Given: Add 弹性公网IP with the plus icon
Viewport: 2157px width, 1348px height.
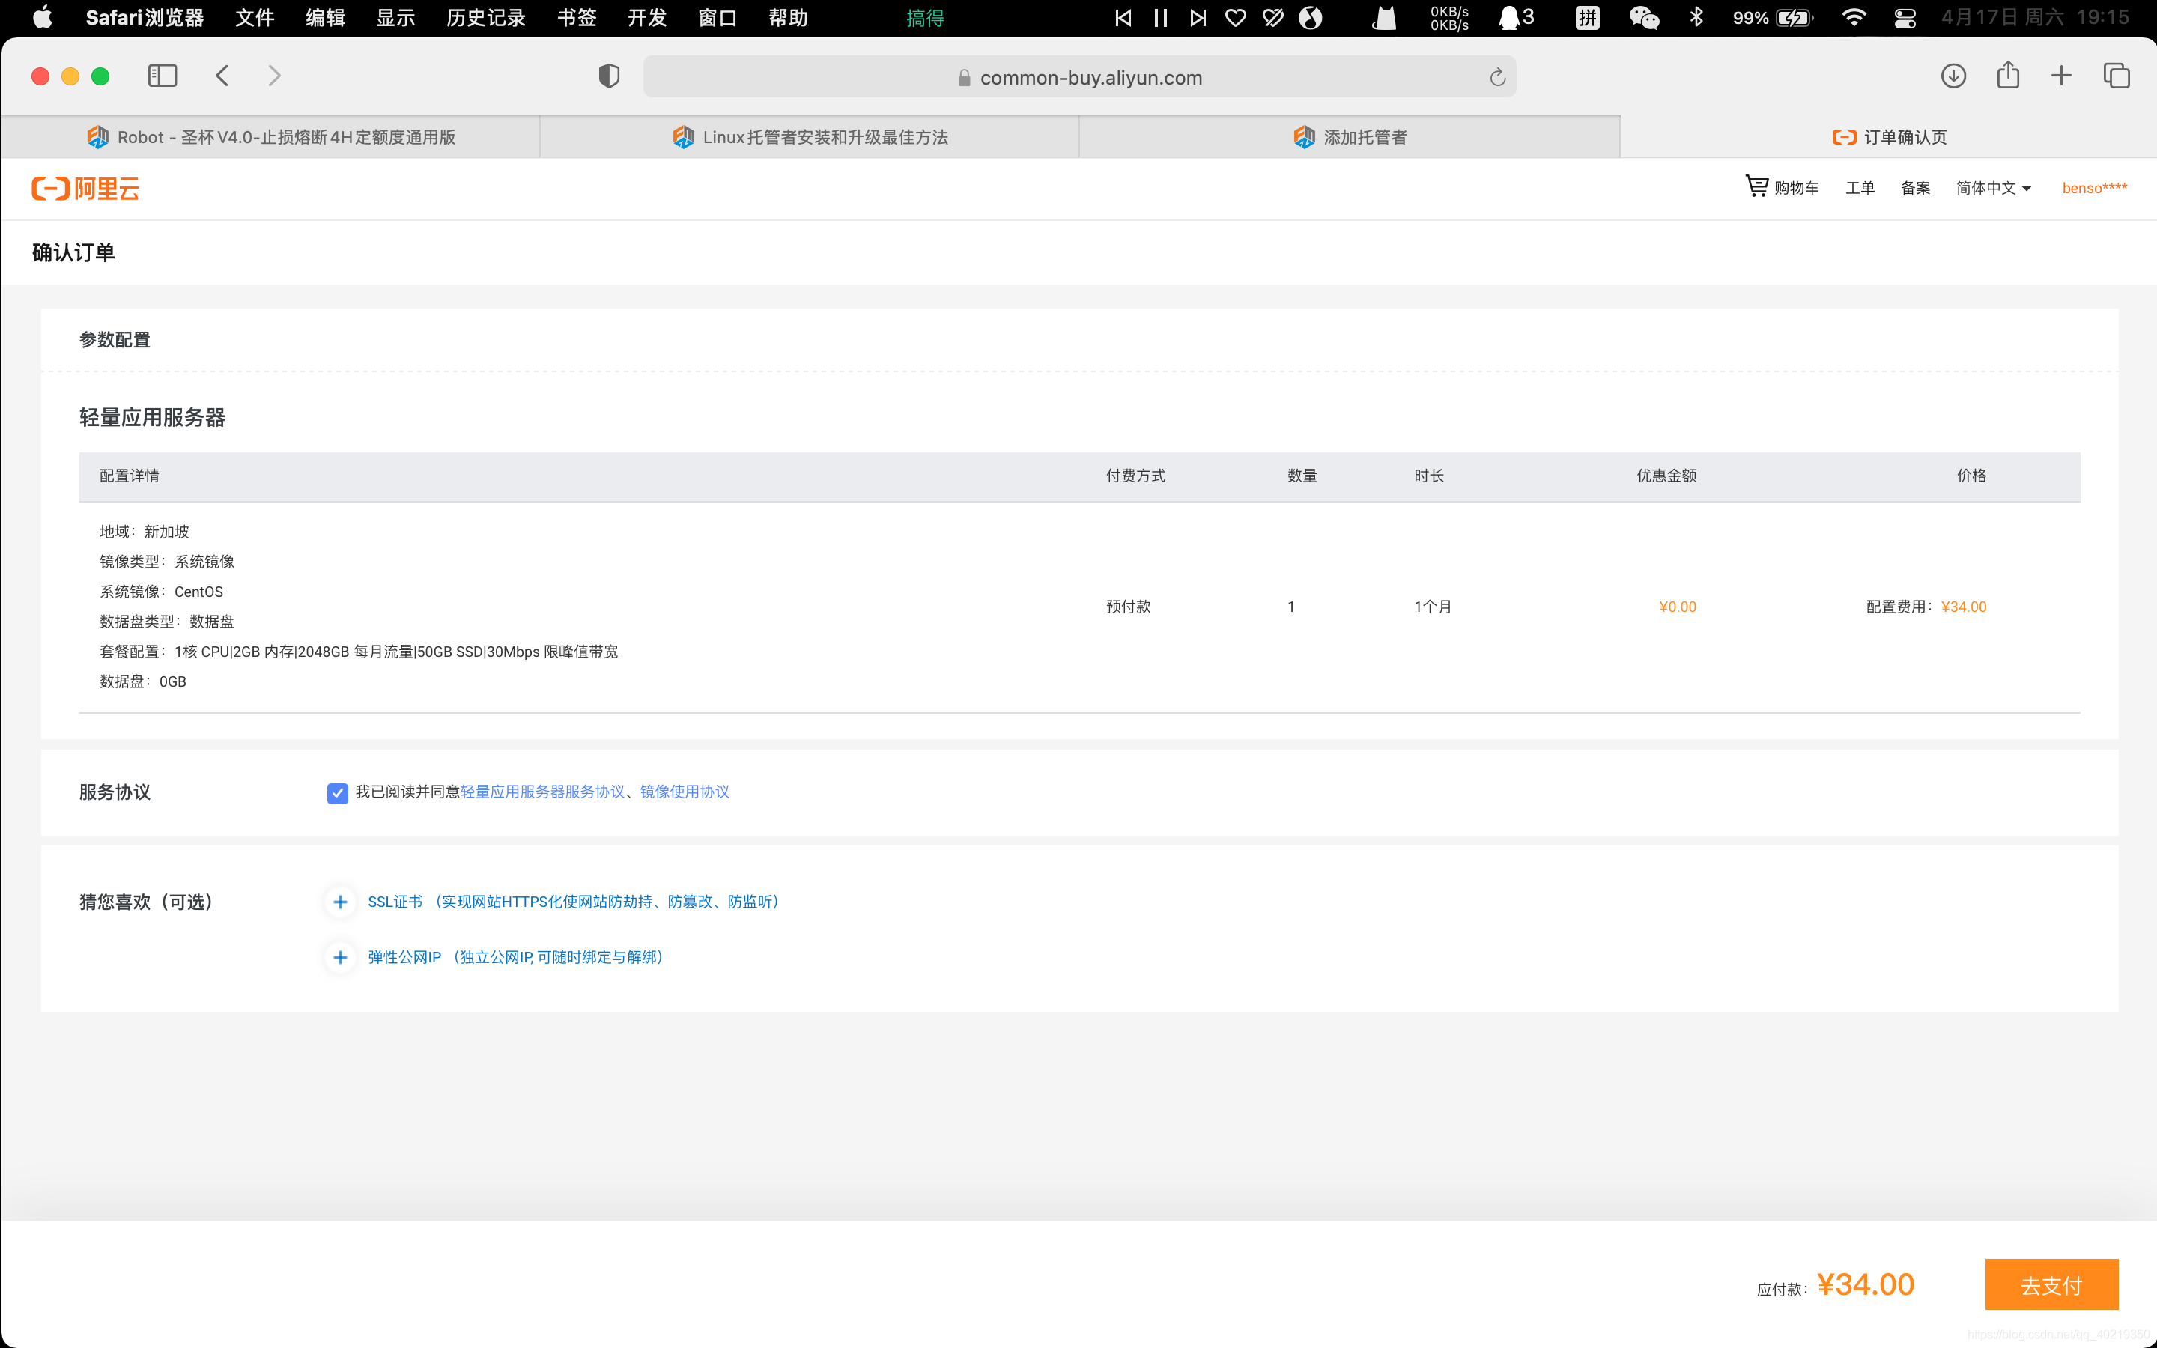Looking at the screenshot, I should [339, 956].
